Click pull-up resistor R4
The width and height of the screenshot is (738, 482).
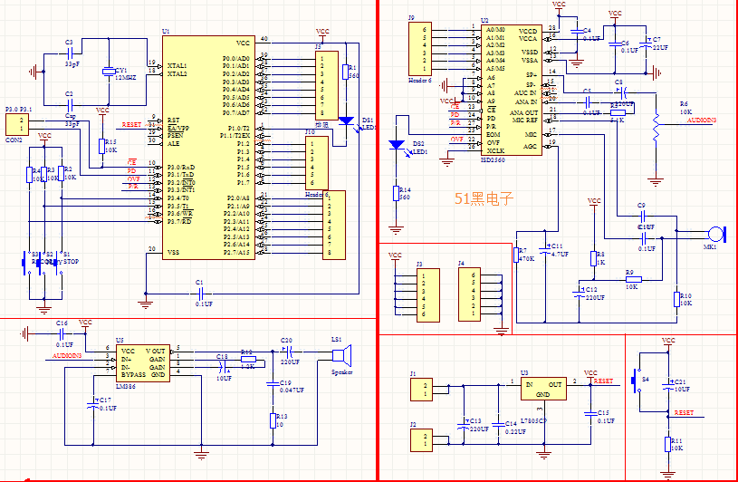click(x=29, y=175)
